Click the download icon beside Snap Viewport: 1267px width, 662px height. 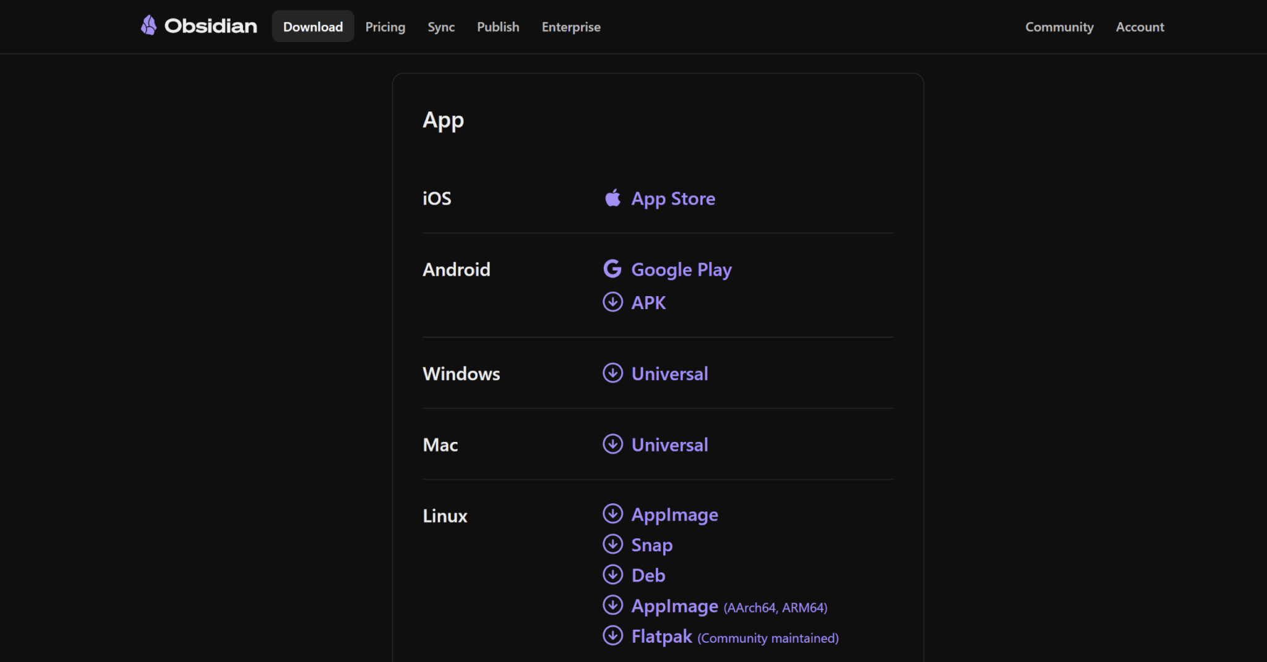[612, 544]
